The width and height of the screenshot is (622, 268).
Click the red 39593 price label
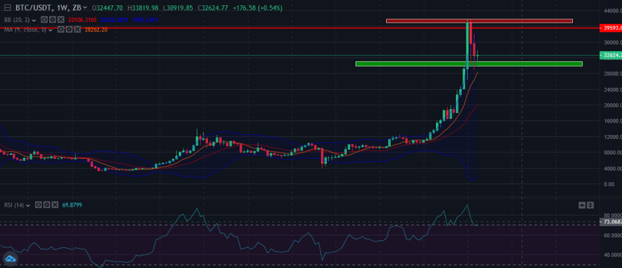610,29
